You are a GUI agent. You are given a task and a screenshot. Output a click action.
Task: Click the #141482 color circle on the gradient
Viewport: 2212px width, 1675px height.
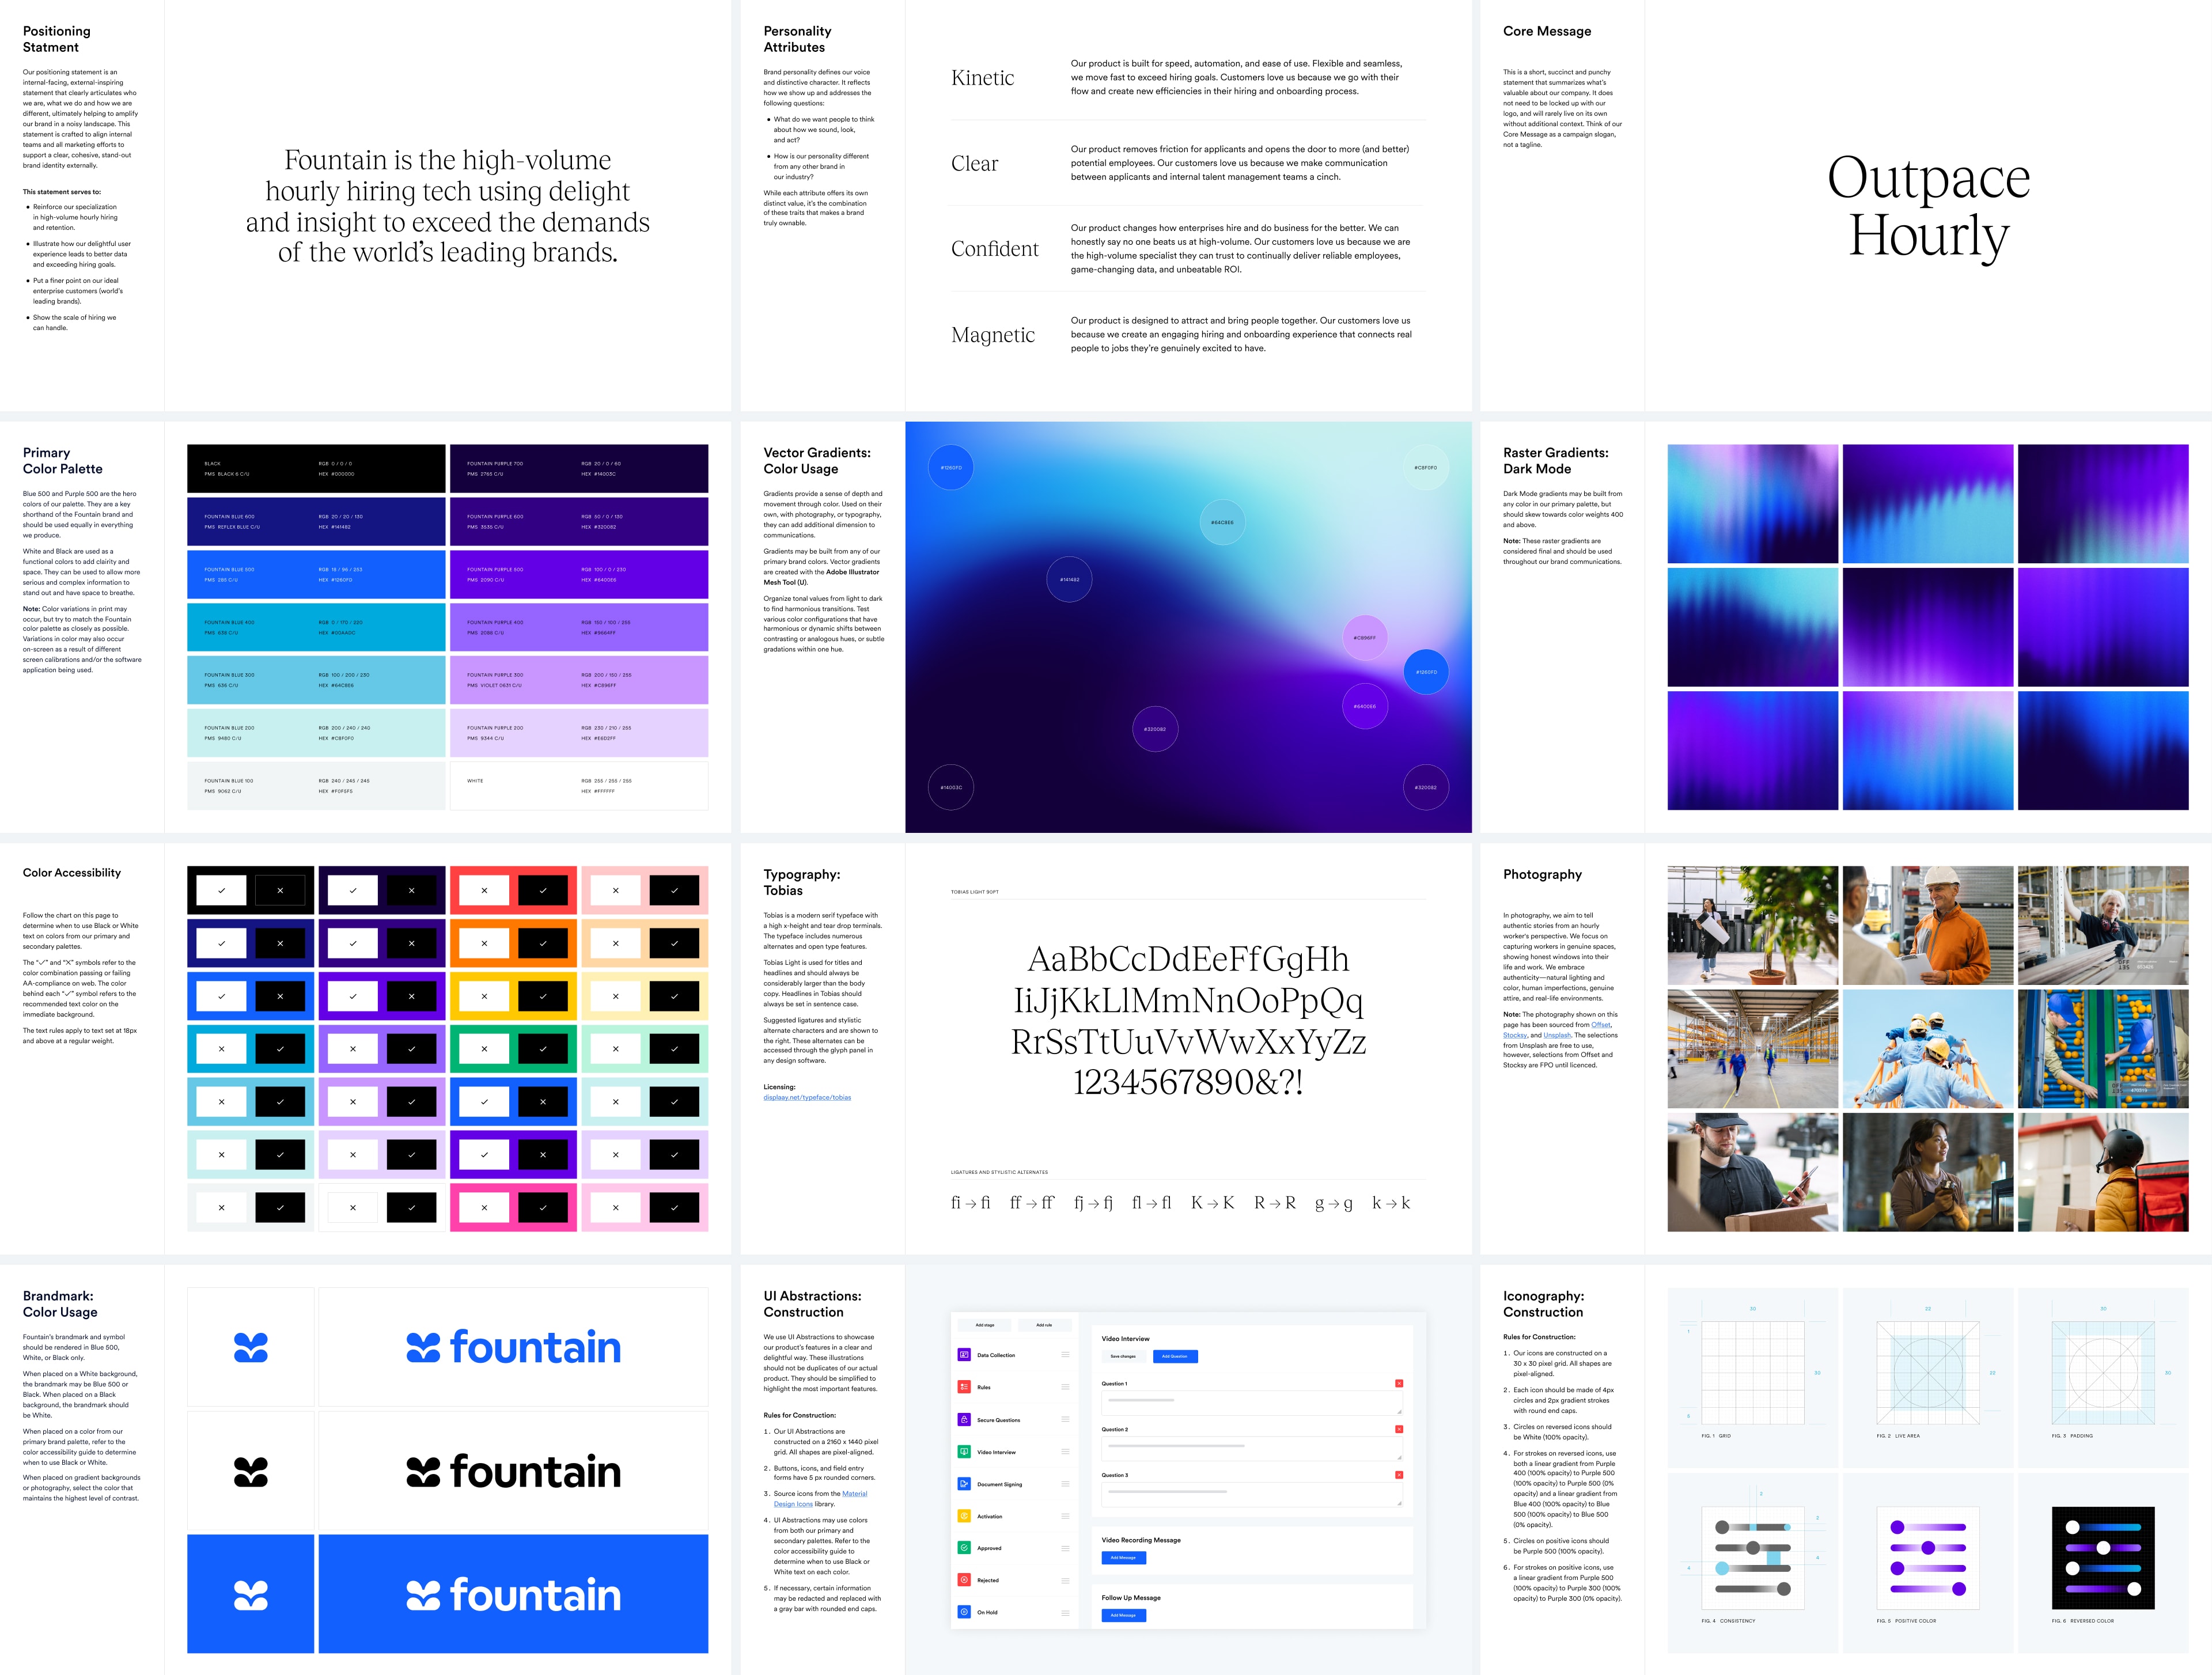(x=1069, y=579)
